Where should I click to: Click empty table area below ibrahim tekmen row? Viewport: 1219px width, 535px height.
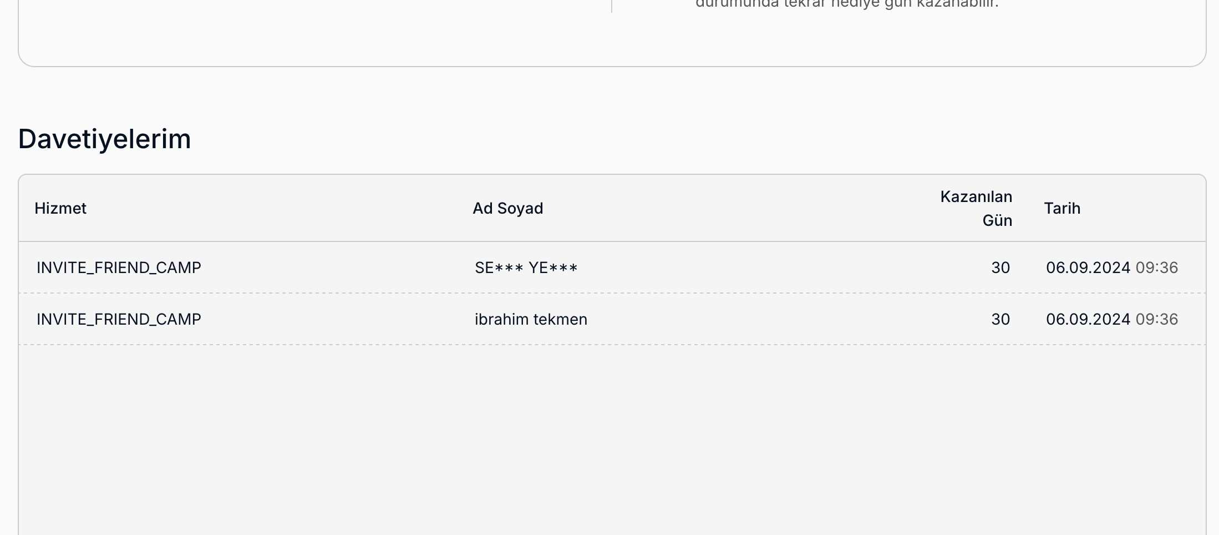(x=612, y=438)
